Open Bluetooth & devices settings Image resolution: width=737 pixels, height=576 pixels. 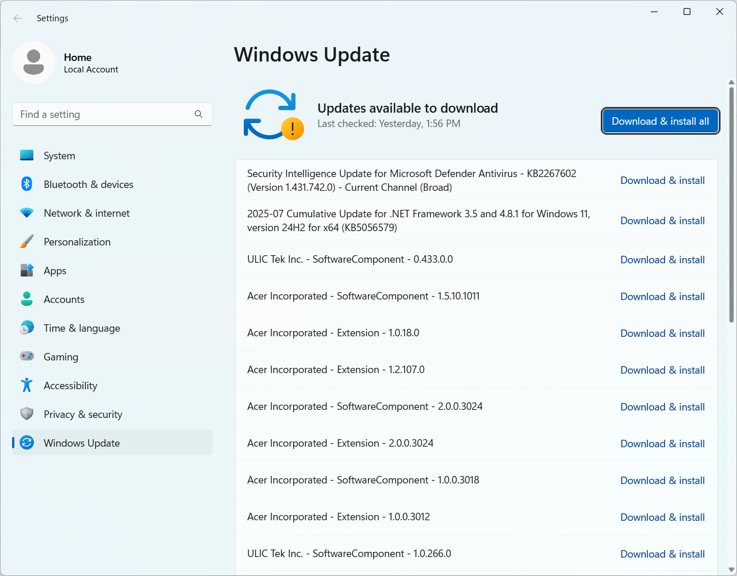112,184
